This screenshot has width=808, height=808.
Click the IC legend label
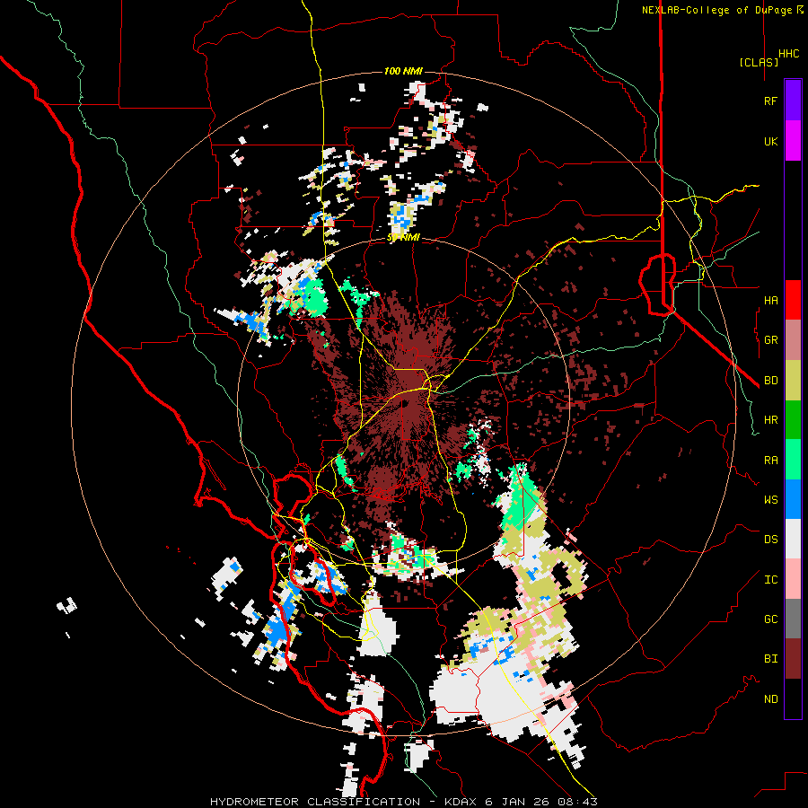click(771, 580)
